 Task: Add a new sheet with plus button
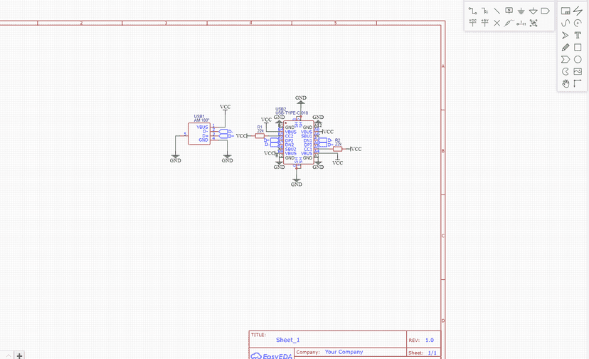click(x=19, y=355)
